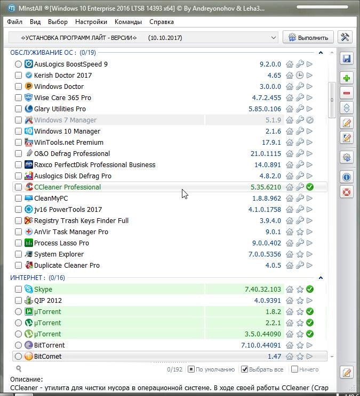
Task: Click the blue floppy disk save icon
Action: click(x=346, y=59)
